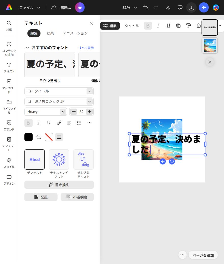Click the すべて表示 link
The width and height of the screenshot is (224, 264).
[86, 48]
